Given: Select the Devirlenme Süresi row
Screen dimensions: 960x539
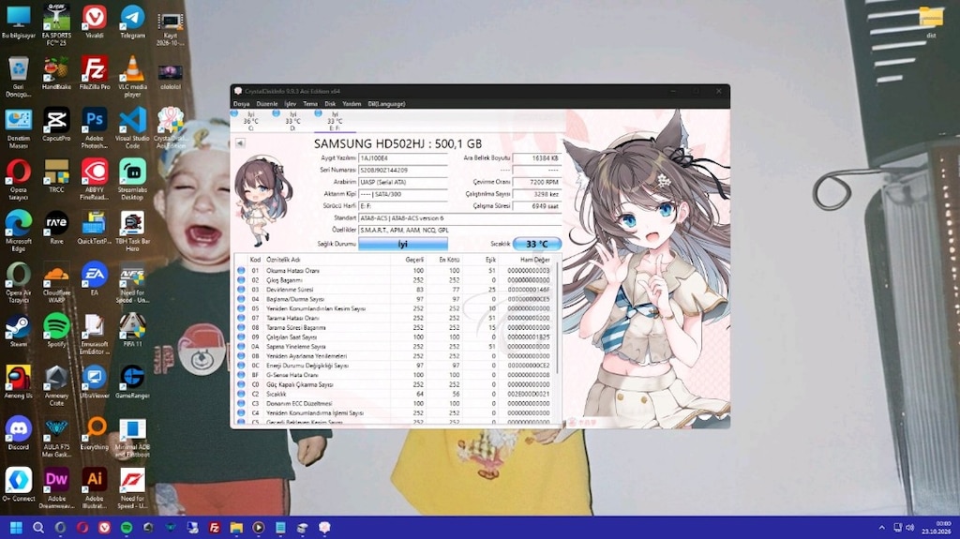Looking at the screenshot, I should [x=395, y=289].
